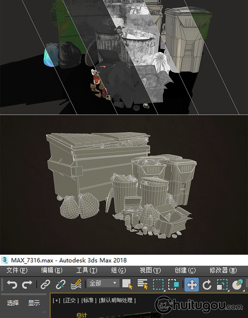Click the wireframe dumpster render image
Viewport: 248px width, 318px height.
124,185
